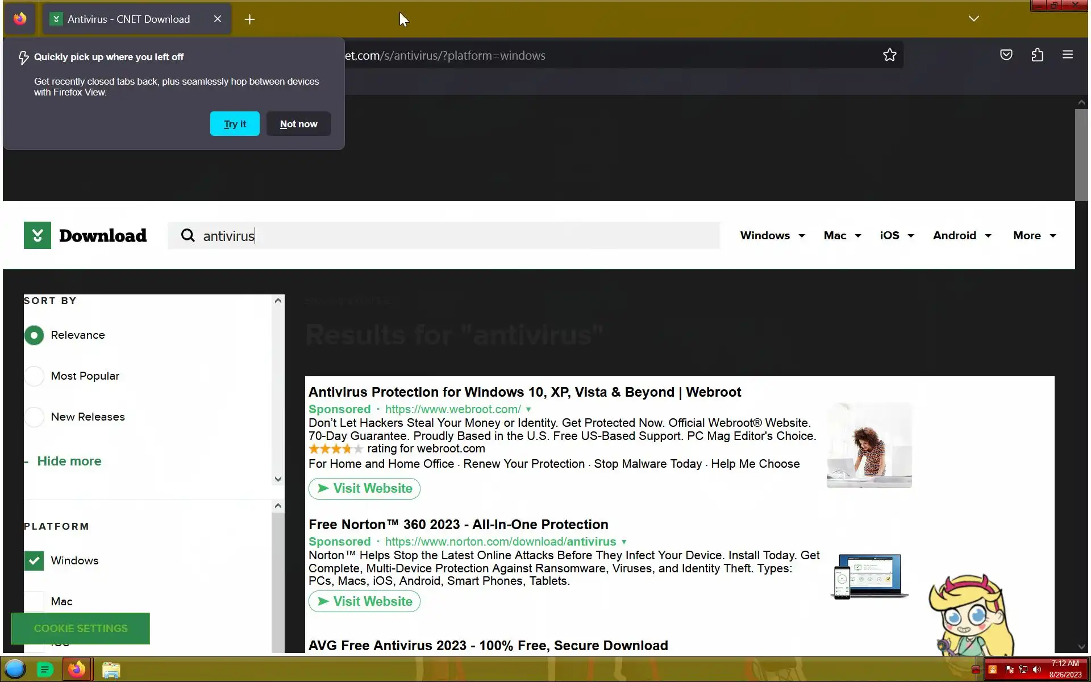The height and width of the screenshot is (682, 1091).
Task: Dismiss the prompt with Not now
Action: click(x=298, y=124)
